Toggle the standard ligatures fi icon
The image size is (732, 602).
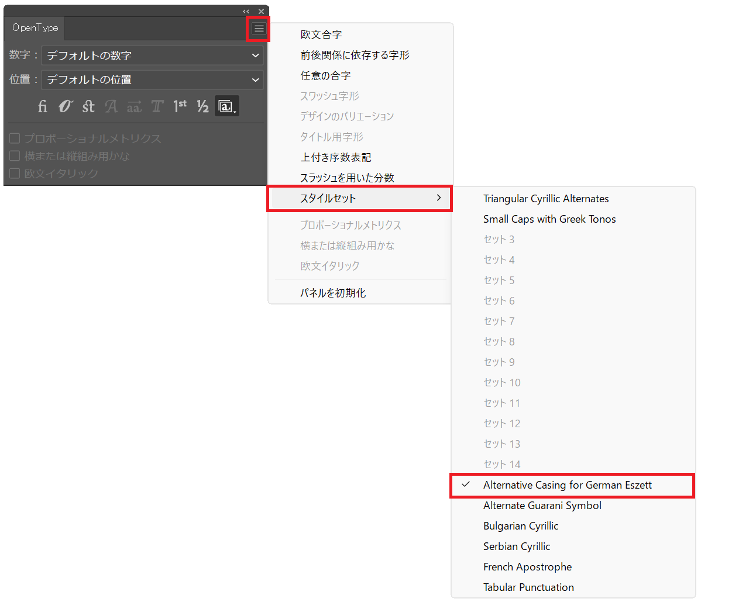[x=43, y=106]
